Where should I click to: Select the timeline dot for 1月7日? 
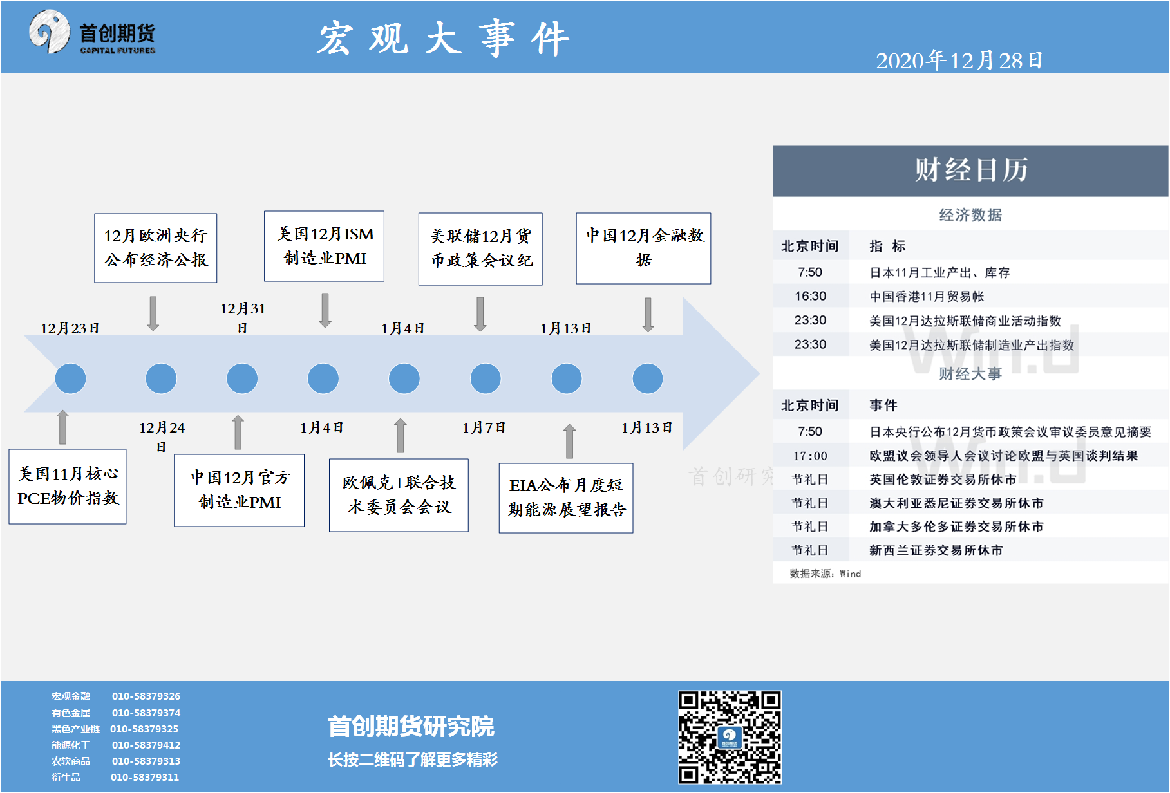tap(486, 378)
